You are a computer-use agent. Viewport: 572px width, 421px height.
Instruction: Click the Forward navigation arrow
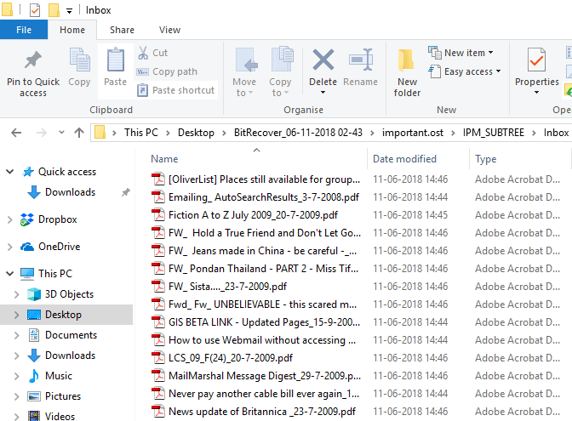pos(41,133)
